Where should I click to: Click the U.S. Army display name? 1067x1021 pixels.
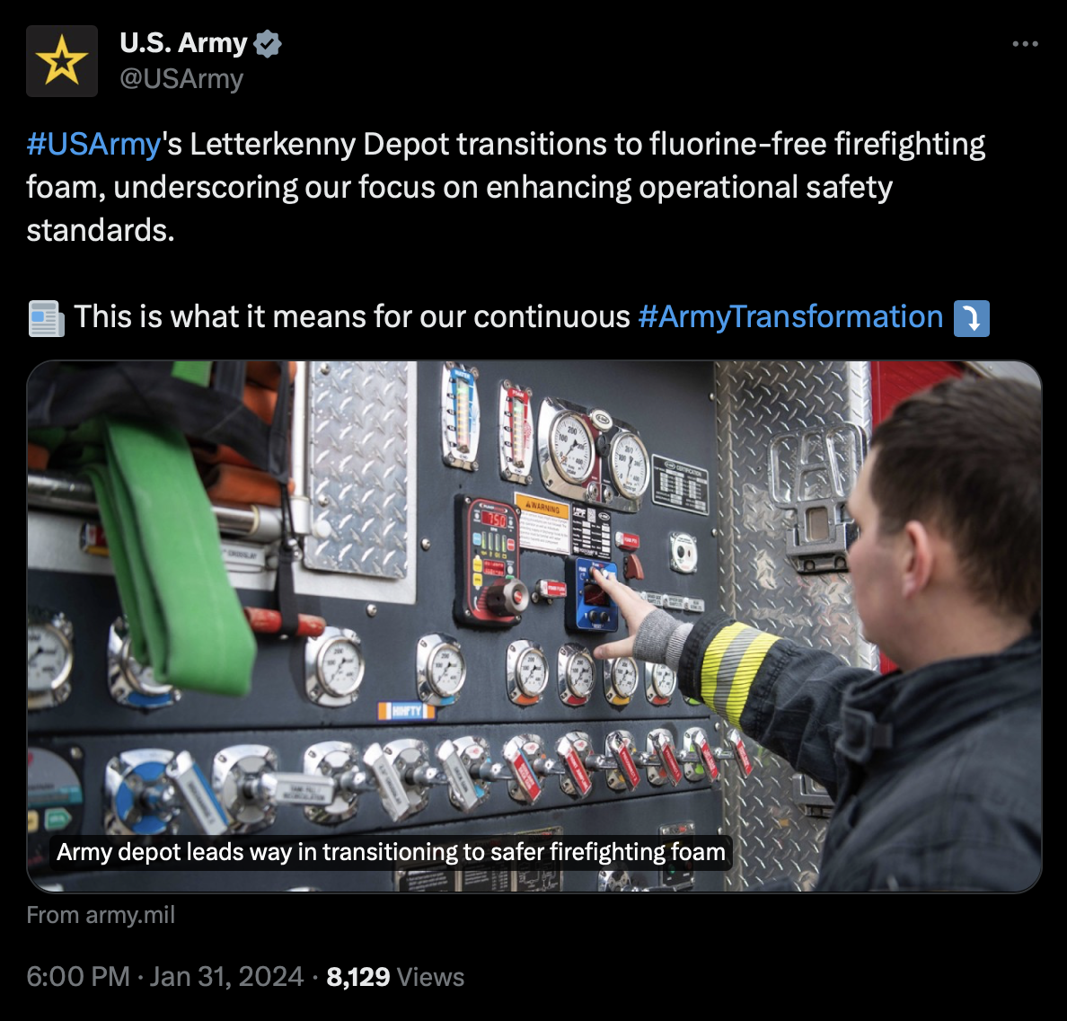click(x=183, y=43)
